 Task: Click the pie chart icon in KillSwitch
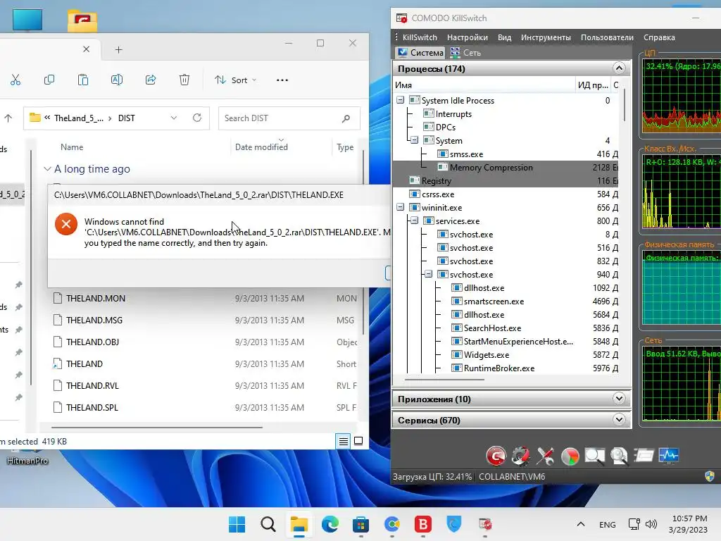tap(570, 456)
